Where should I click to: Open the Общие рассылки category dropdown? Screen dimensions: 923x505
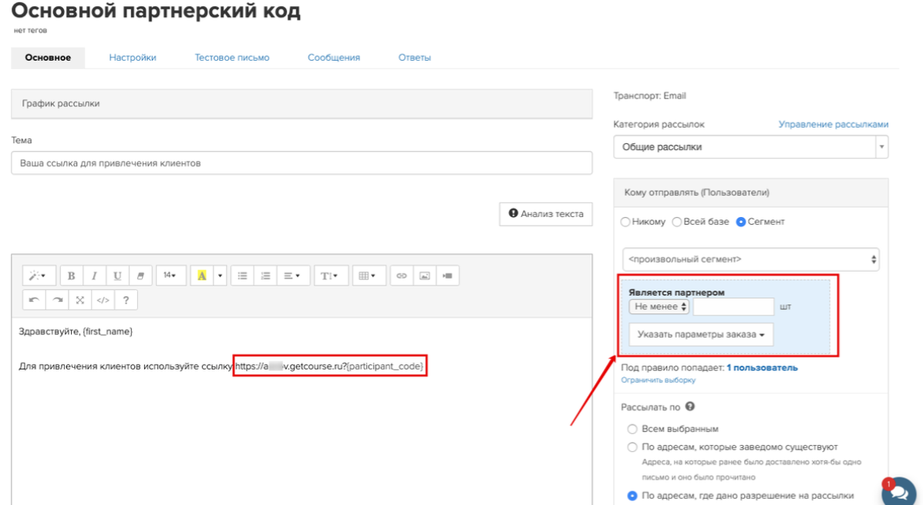point(750,147)
